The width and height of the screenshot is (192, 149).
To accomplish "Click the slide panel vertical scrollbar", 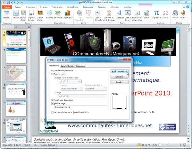I will tap(29, 40).
